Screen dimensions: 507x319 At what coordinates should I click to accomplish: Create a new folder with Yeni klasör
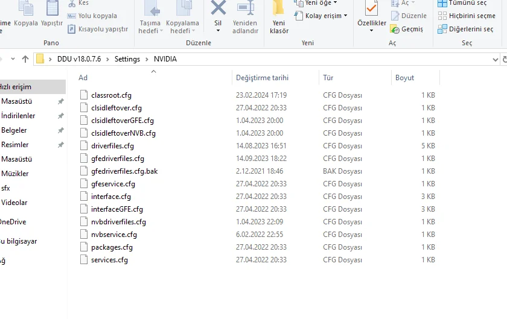[x=279, y=17]
